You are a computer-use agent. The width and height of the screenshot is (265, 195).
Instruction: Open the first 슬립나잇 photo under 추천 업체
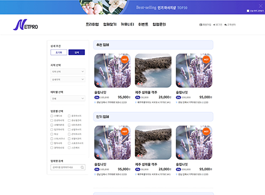[x=112, y=71]
